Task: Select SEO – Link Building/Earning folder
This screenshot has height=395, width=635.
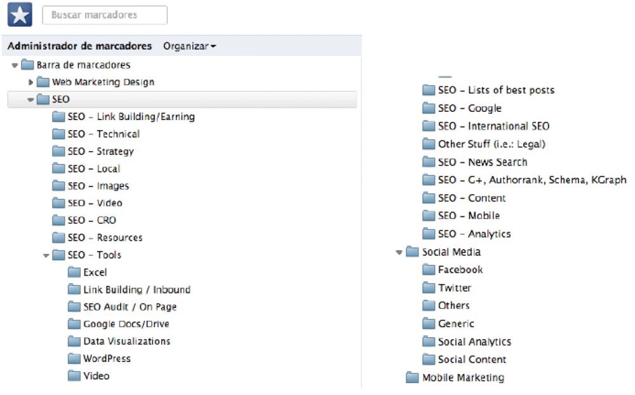Action: [x=131, y=117]
